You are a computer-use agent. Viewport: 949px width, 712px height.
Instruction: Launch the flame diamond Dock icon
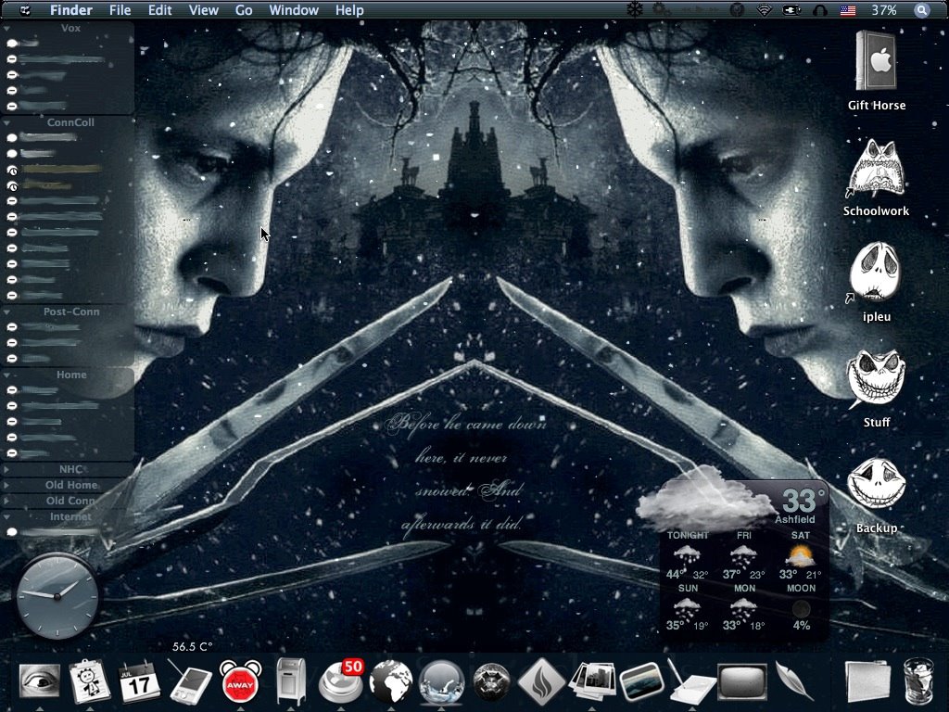[x=541, y=681]
